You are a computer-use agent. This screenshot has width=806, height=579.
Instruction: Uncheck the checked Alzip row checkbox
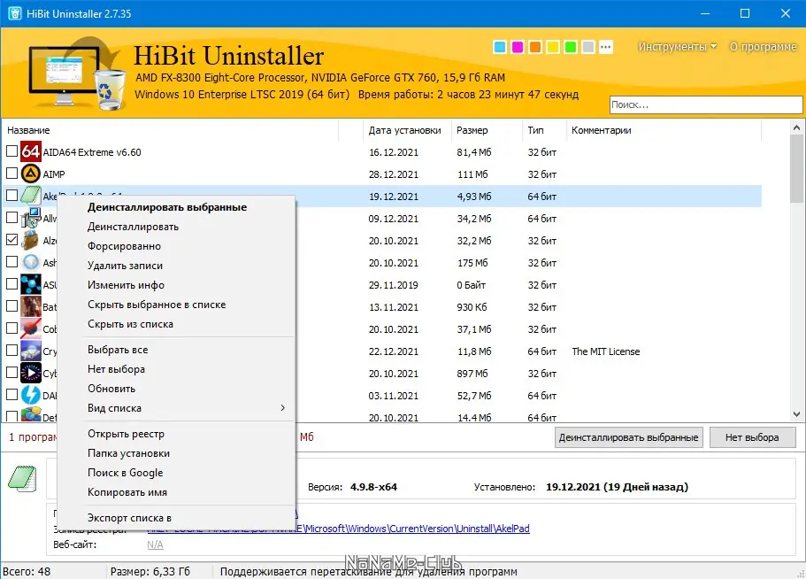click(x=12, y=240)
